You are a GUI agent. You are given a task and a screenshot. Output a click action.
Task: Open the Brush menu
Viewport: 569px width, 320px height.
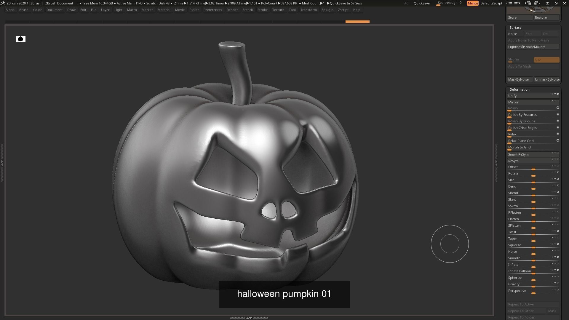click(x=24, y=10)
